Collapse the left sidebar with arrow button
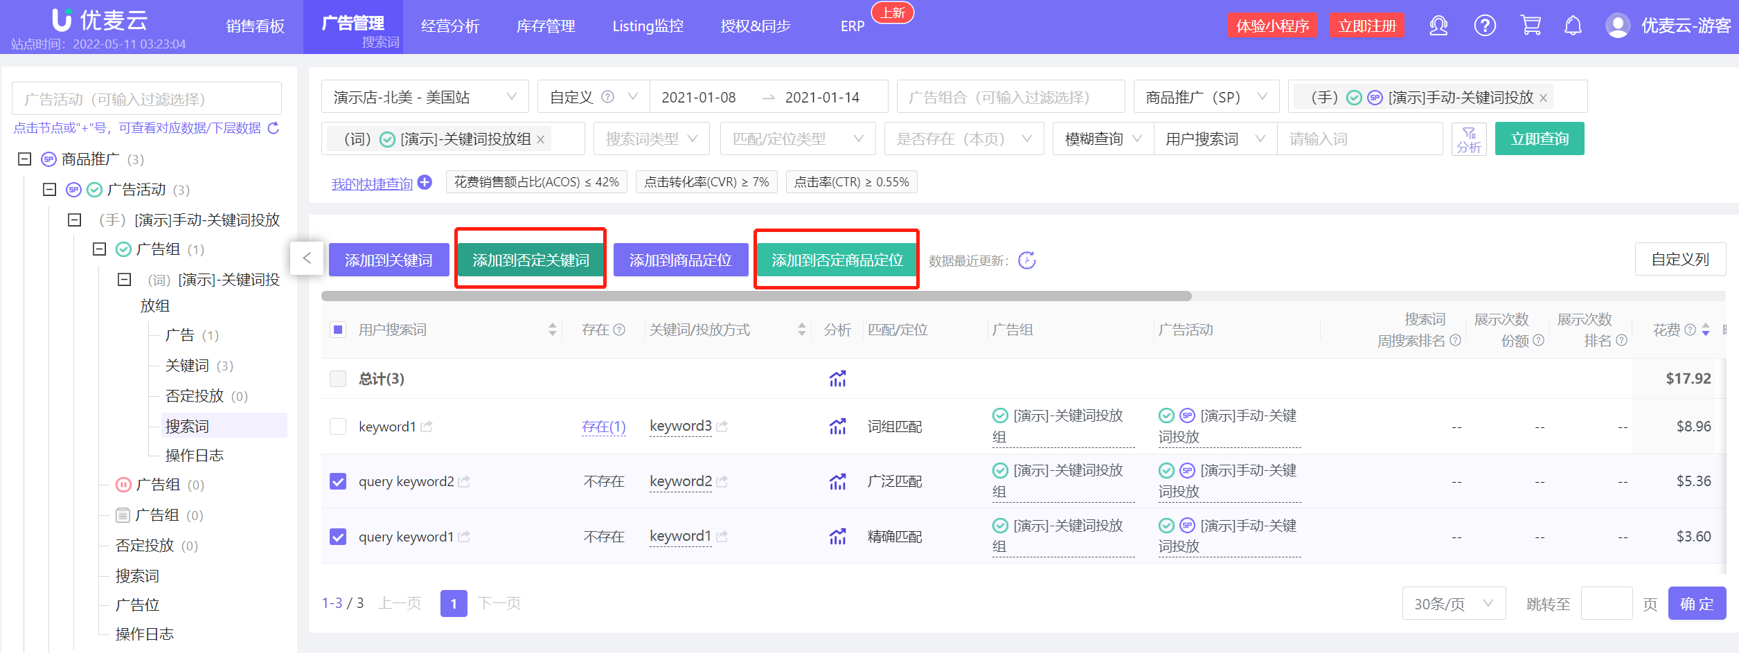Screen dimensions: 1739x653 pos(307,258)
